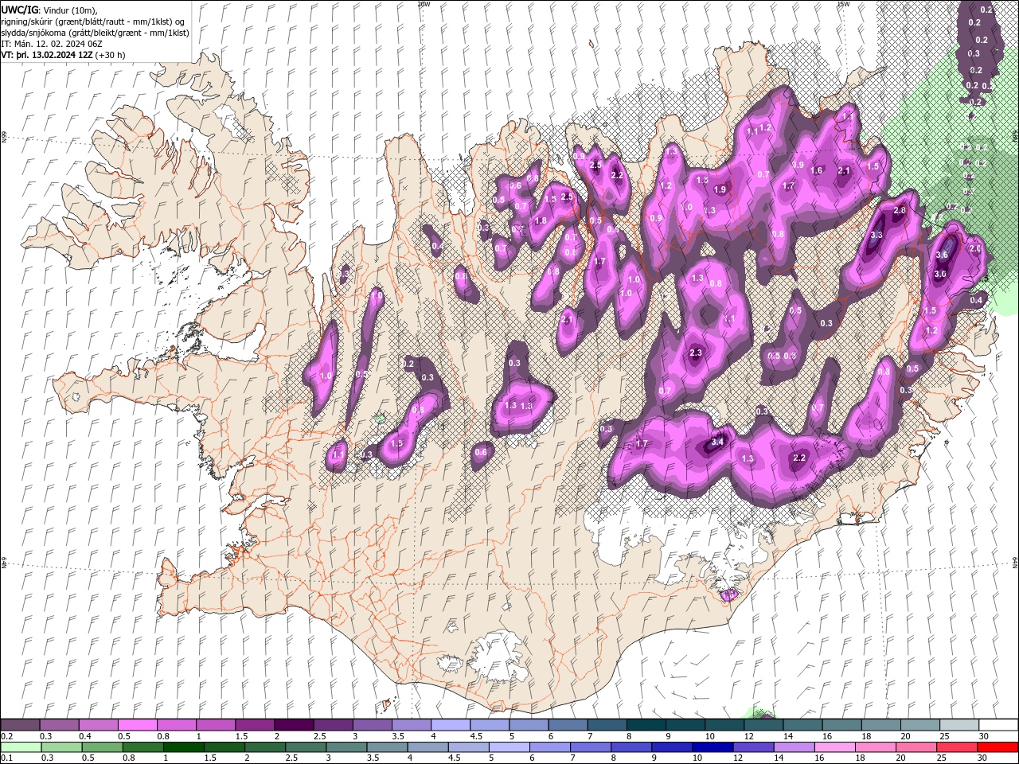Click the 'UWC/IG: Vindur (10m)' title text

[49, 10]
